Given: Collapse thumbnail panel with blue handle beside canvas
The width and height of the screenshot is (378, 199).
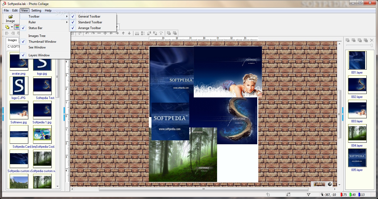Looking at the screenshot, I should pyautogui.click(x=64, y=114).
